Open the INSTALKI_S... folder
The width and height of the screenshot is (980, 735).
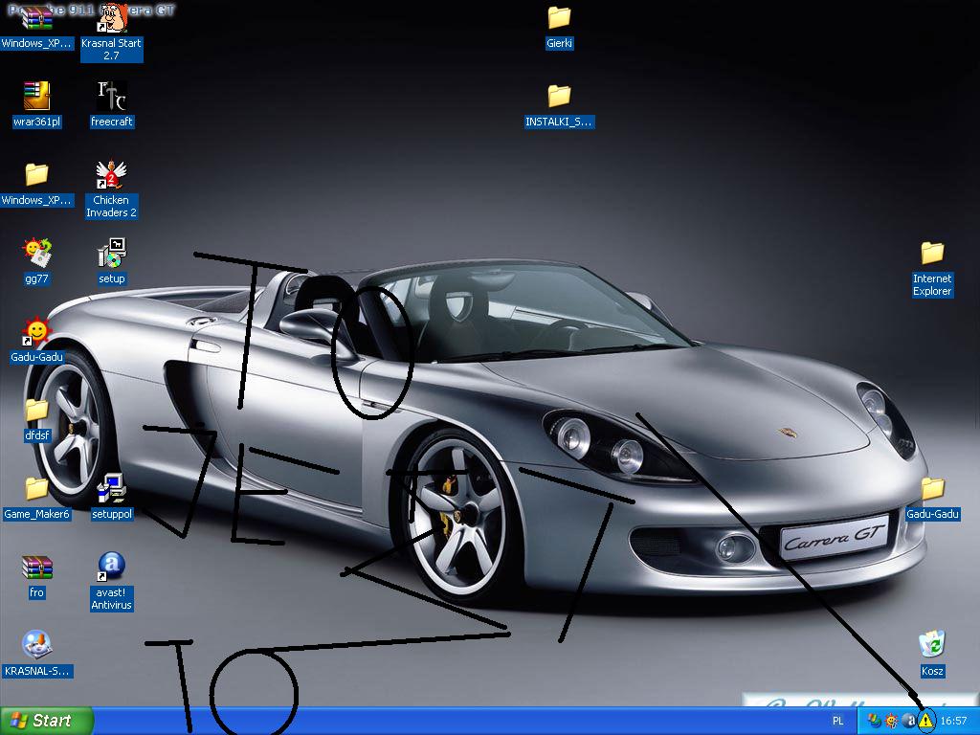[x=559, y=97]
